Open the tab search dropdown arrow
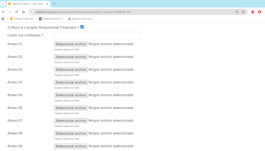Screen dimensions: 265x151 click(3, 4)
